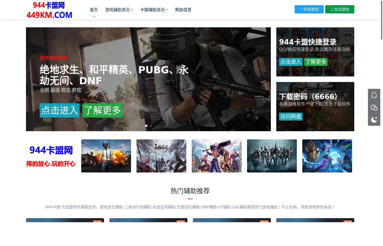Screen dimensions: 383x246
Task: Open the 永劫无间 game thumbnail
Action: pos(161,156)
